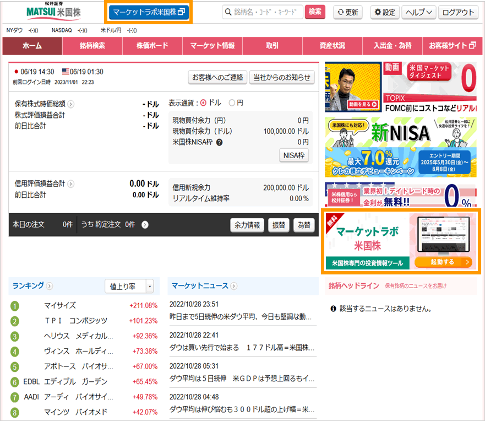Go to the 取引 tab
The image size is (485, 421).
[272, 46]
